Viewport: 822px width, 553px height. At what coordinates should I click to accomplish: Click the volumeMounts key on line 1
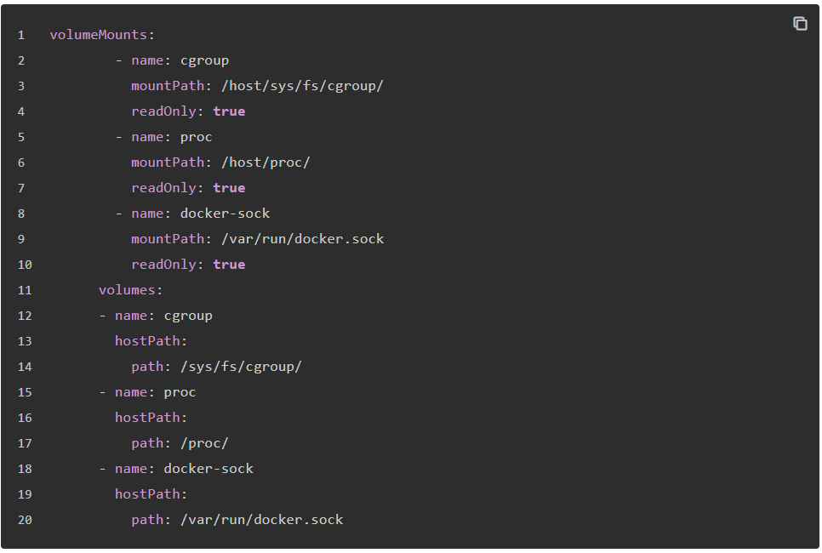pos(99,35)
